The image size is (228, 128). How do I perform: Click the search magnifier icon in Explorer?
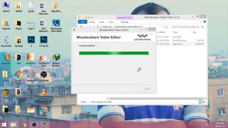coord(202,27)
